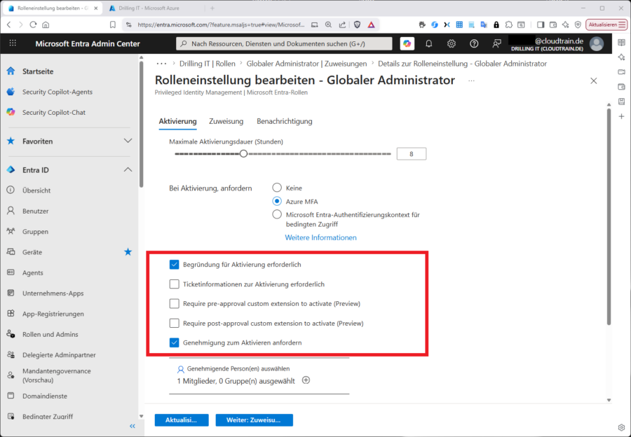Image resolution: width=631 pixels, height=437 pixels.
Task: Expand the Favoriten section
Action: tap(128, 141)
